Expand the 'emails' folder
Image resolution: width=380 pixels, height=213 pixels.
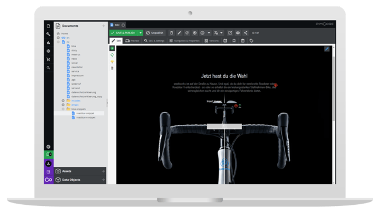(63, 105)
